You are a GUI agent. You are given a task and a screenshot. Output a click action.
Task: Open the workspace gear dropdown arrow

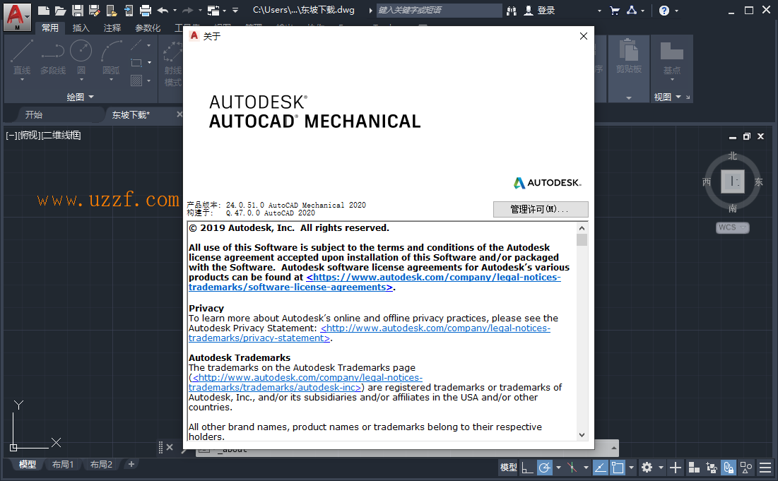pos(661,467)
